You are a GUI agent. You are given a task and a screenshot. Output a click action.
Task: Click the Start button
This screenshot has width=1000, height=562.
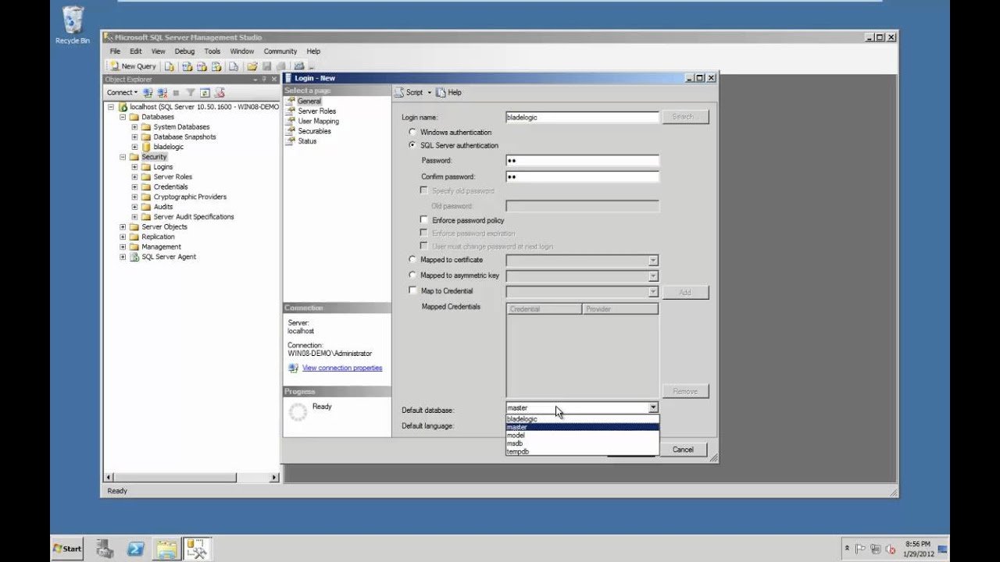pos(68,549)
